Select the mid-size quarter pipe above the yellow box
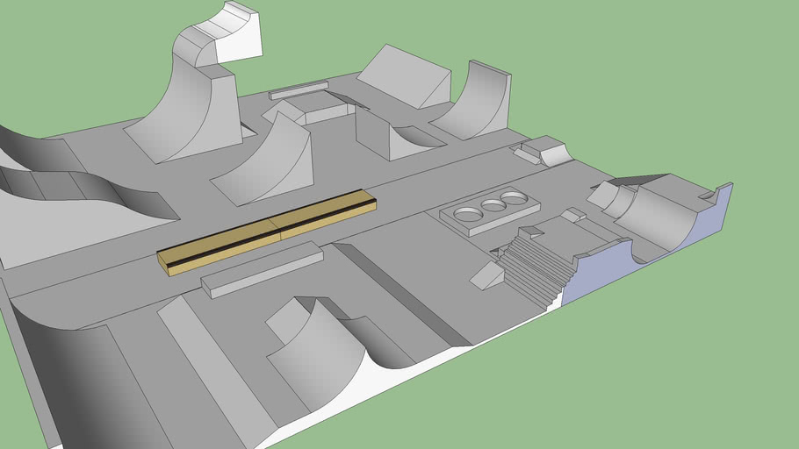 272,167
